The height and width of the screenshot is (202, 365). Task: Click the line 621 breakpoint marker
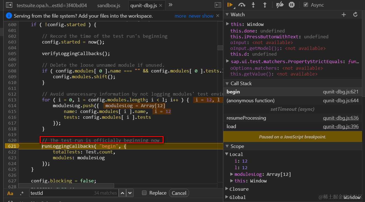pyautogui.click(x=12, y=146)
